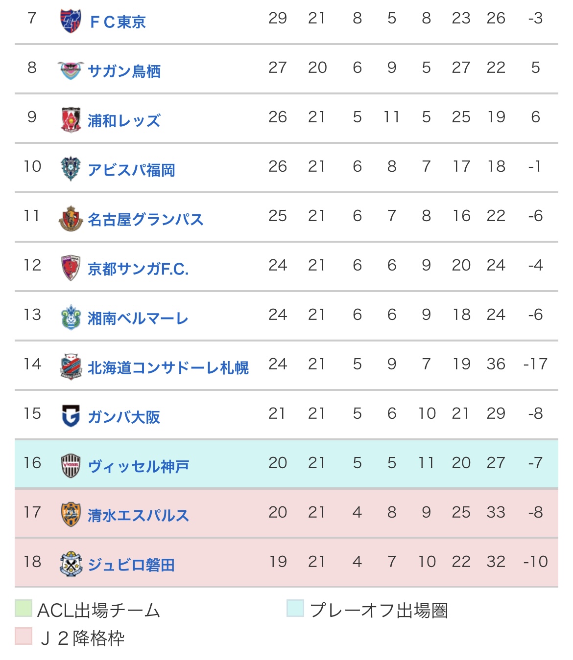This screenshot has width=573, height=660.
Task: Click the アビスパ福岡 team emblem
Action: click(x=71, y=169)
